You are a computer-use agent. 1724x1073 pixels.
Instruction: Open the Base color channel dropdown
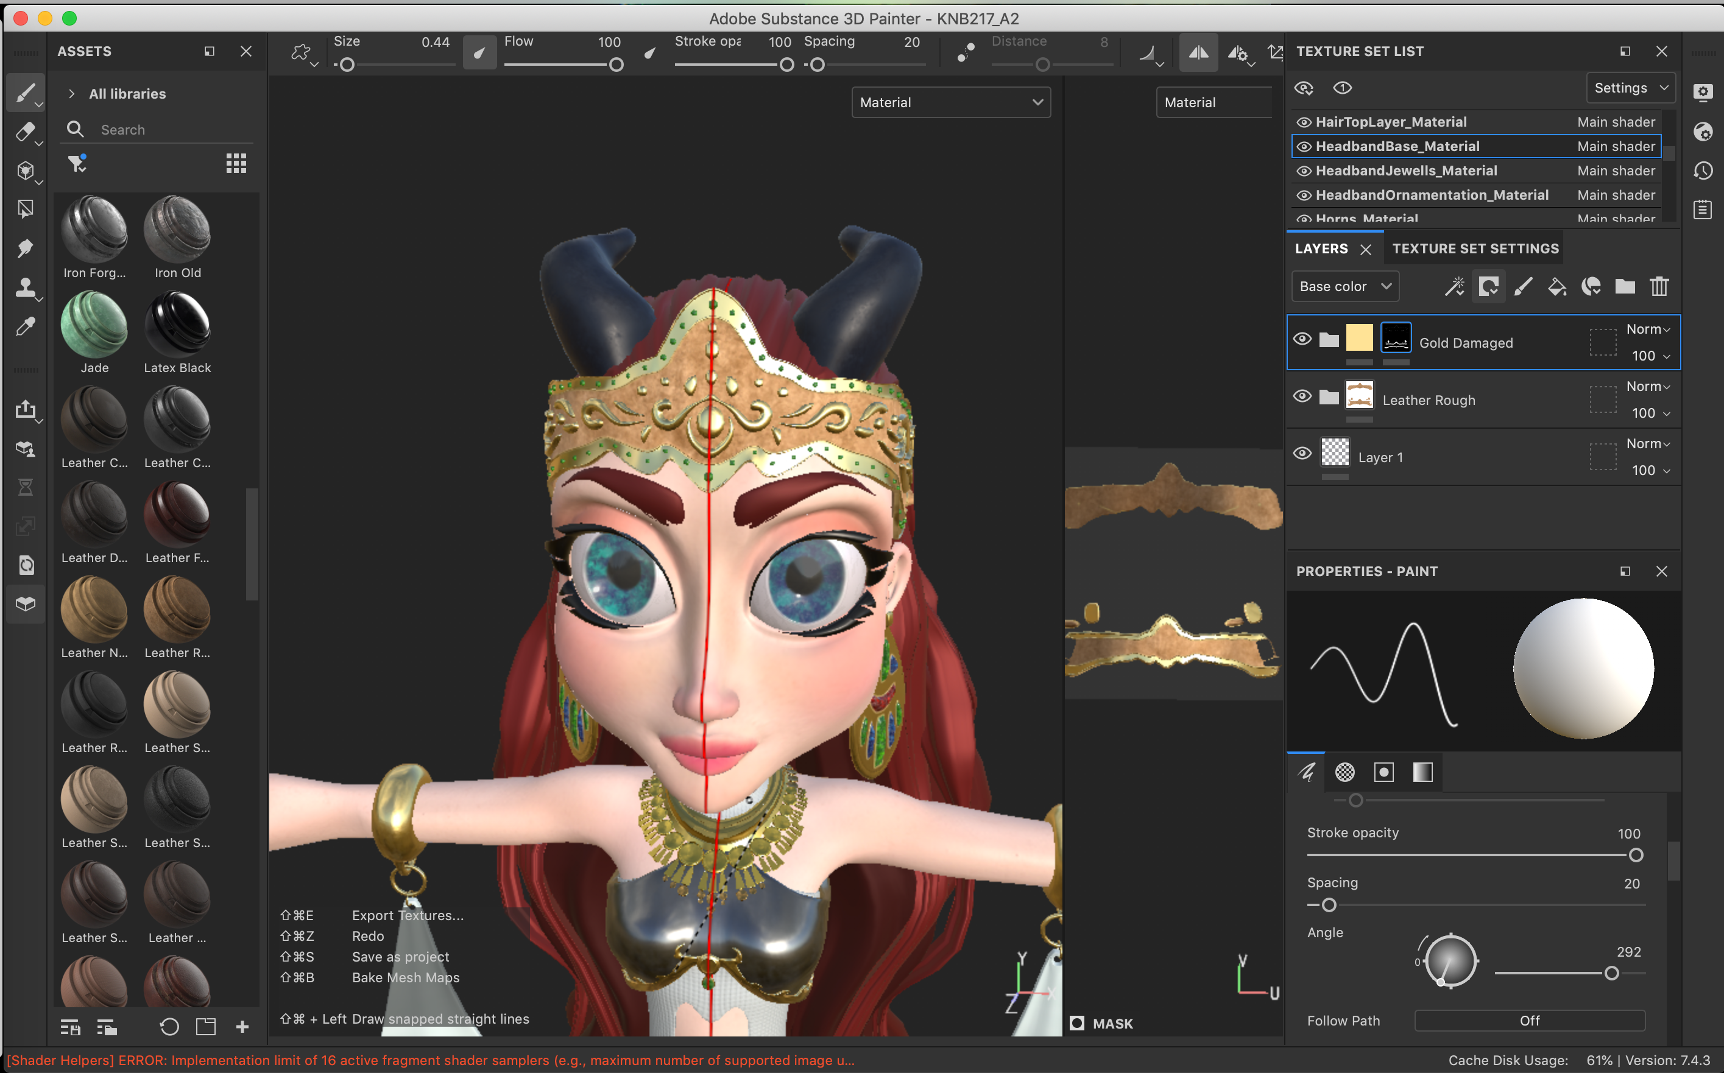[1344, 287]
